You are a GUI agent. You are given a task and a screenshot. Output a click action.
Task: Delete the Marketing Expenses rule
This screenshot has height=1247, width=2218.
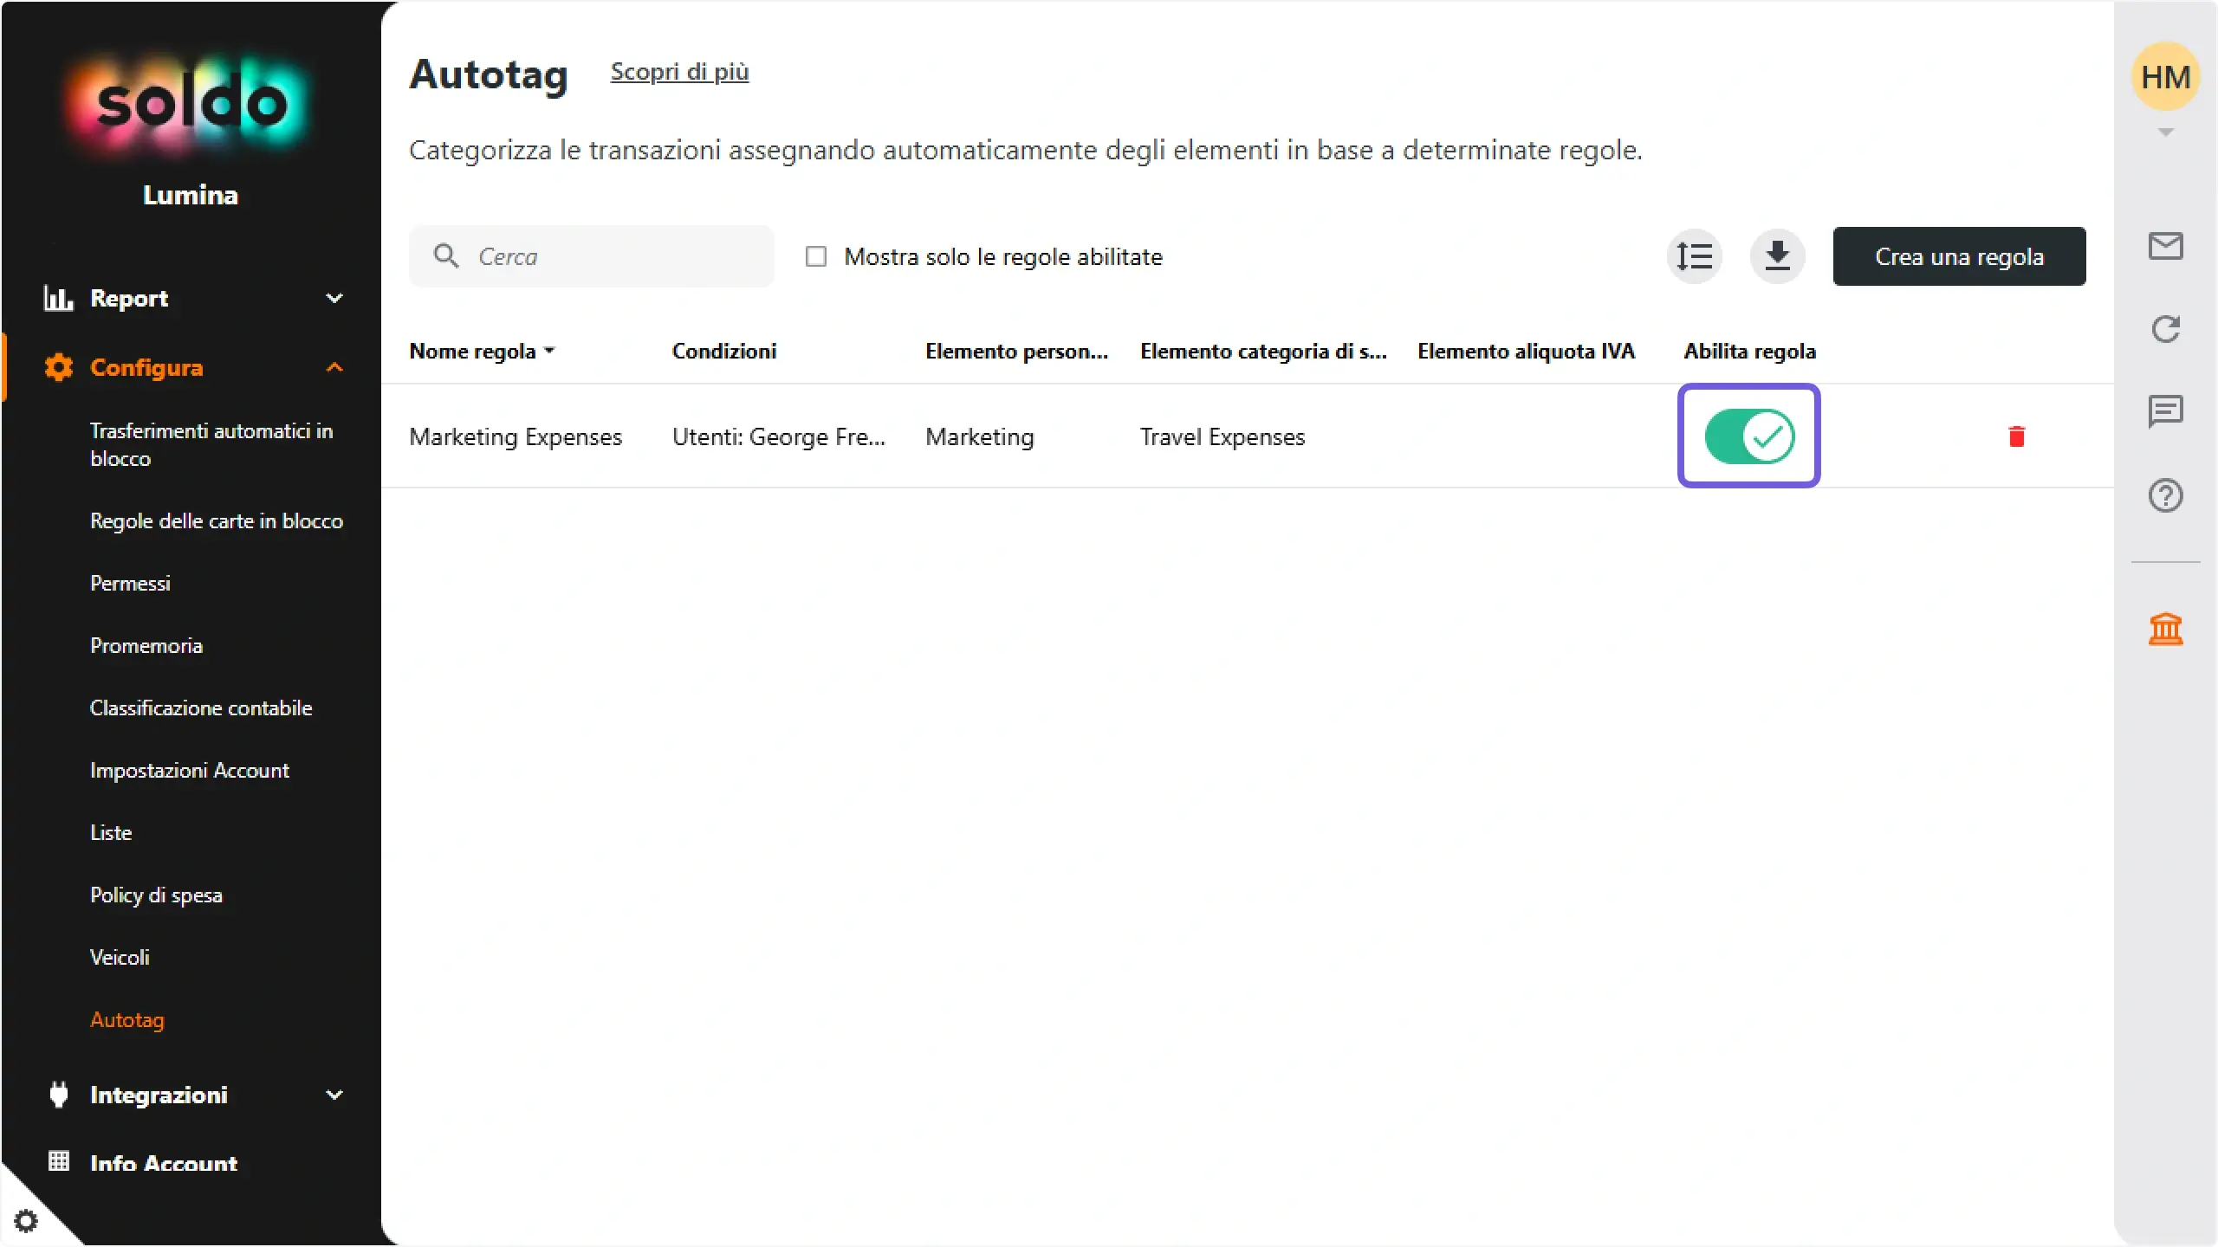point(2016,436)
